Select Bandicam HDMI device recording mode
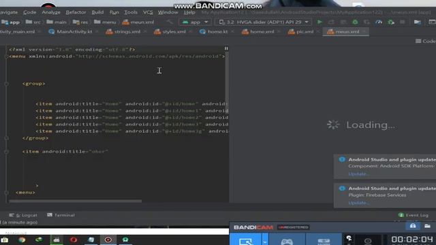Viewport: 436px width, 245px height. coord(324,240)
